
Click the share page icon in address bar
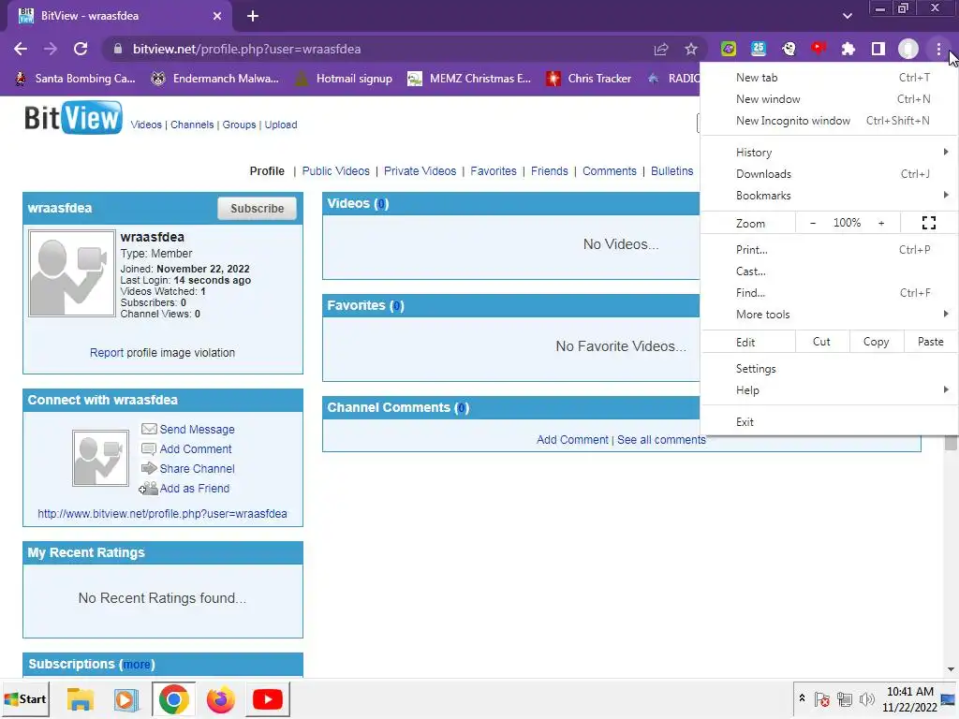(661, 49)
